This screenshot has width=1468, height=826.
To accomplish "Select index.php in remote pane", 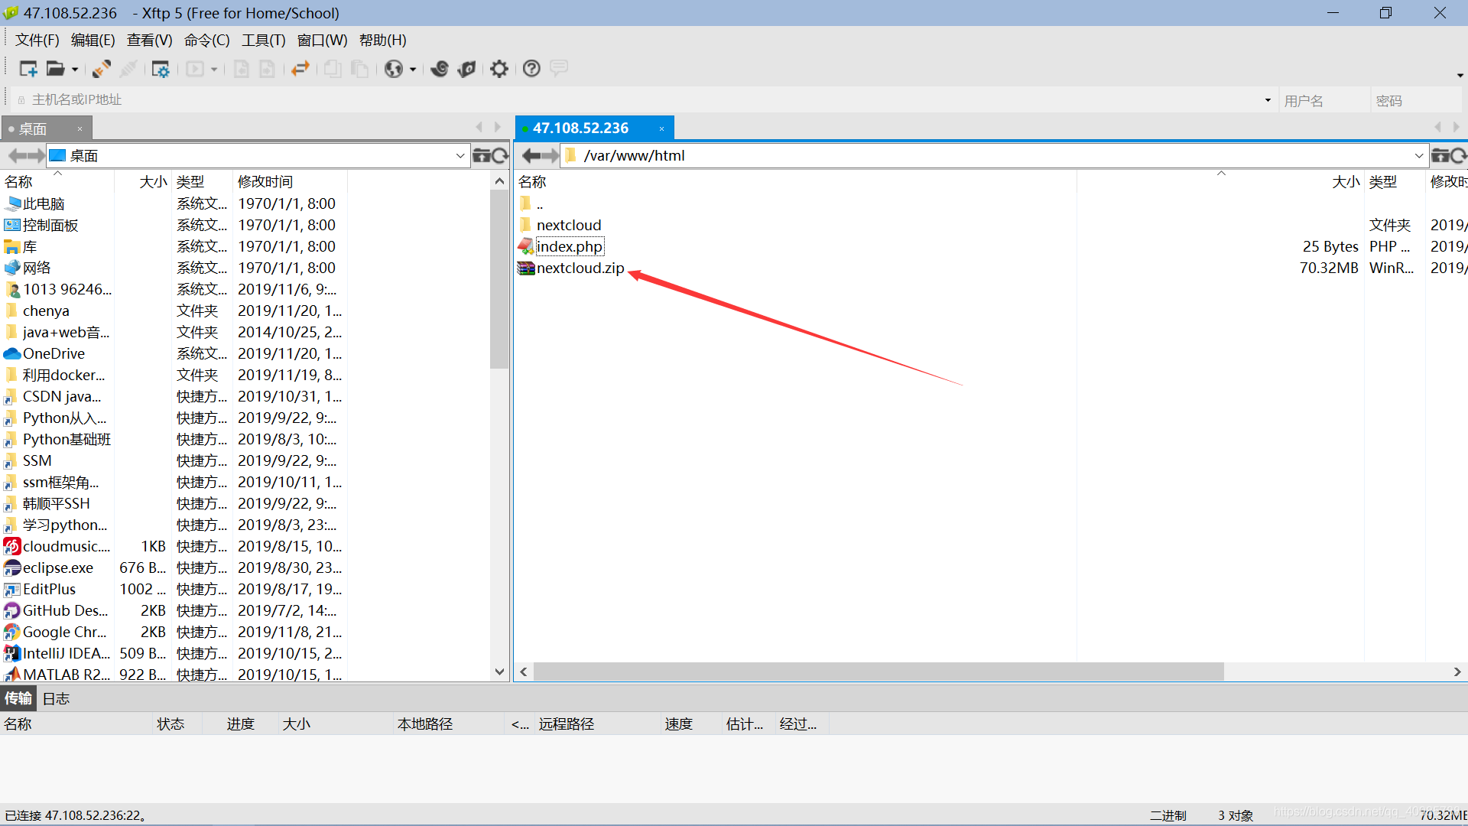I will 570,247.
